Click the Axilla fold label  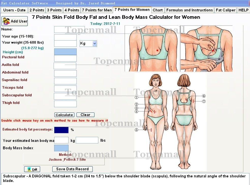(10, 65)
